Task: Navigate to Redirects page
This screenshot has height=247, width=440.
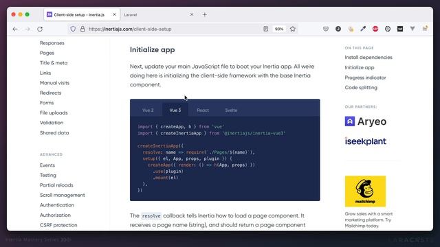Action: tap(50, 93)
